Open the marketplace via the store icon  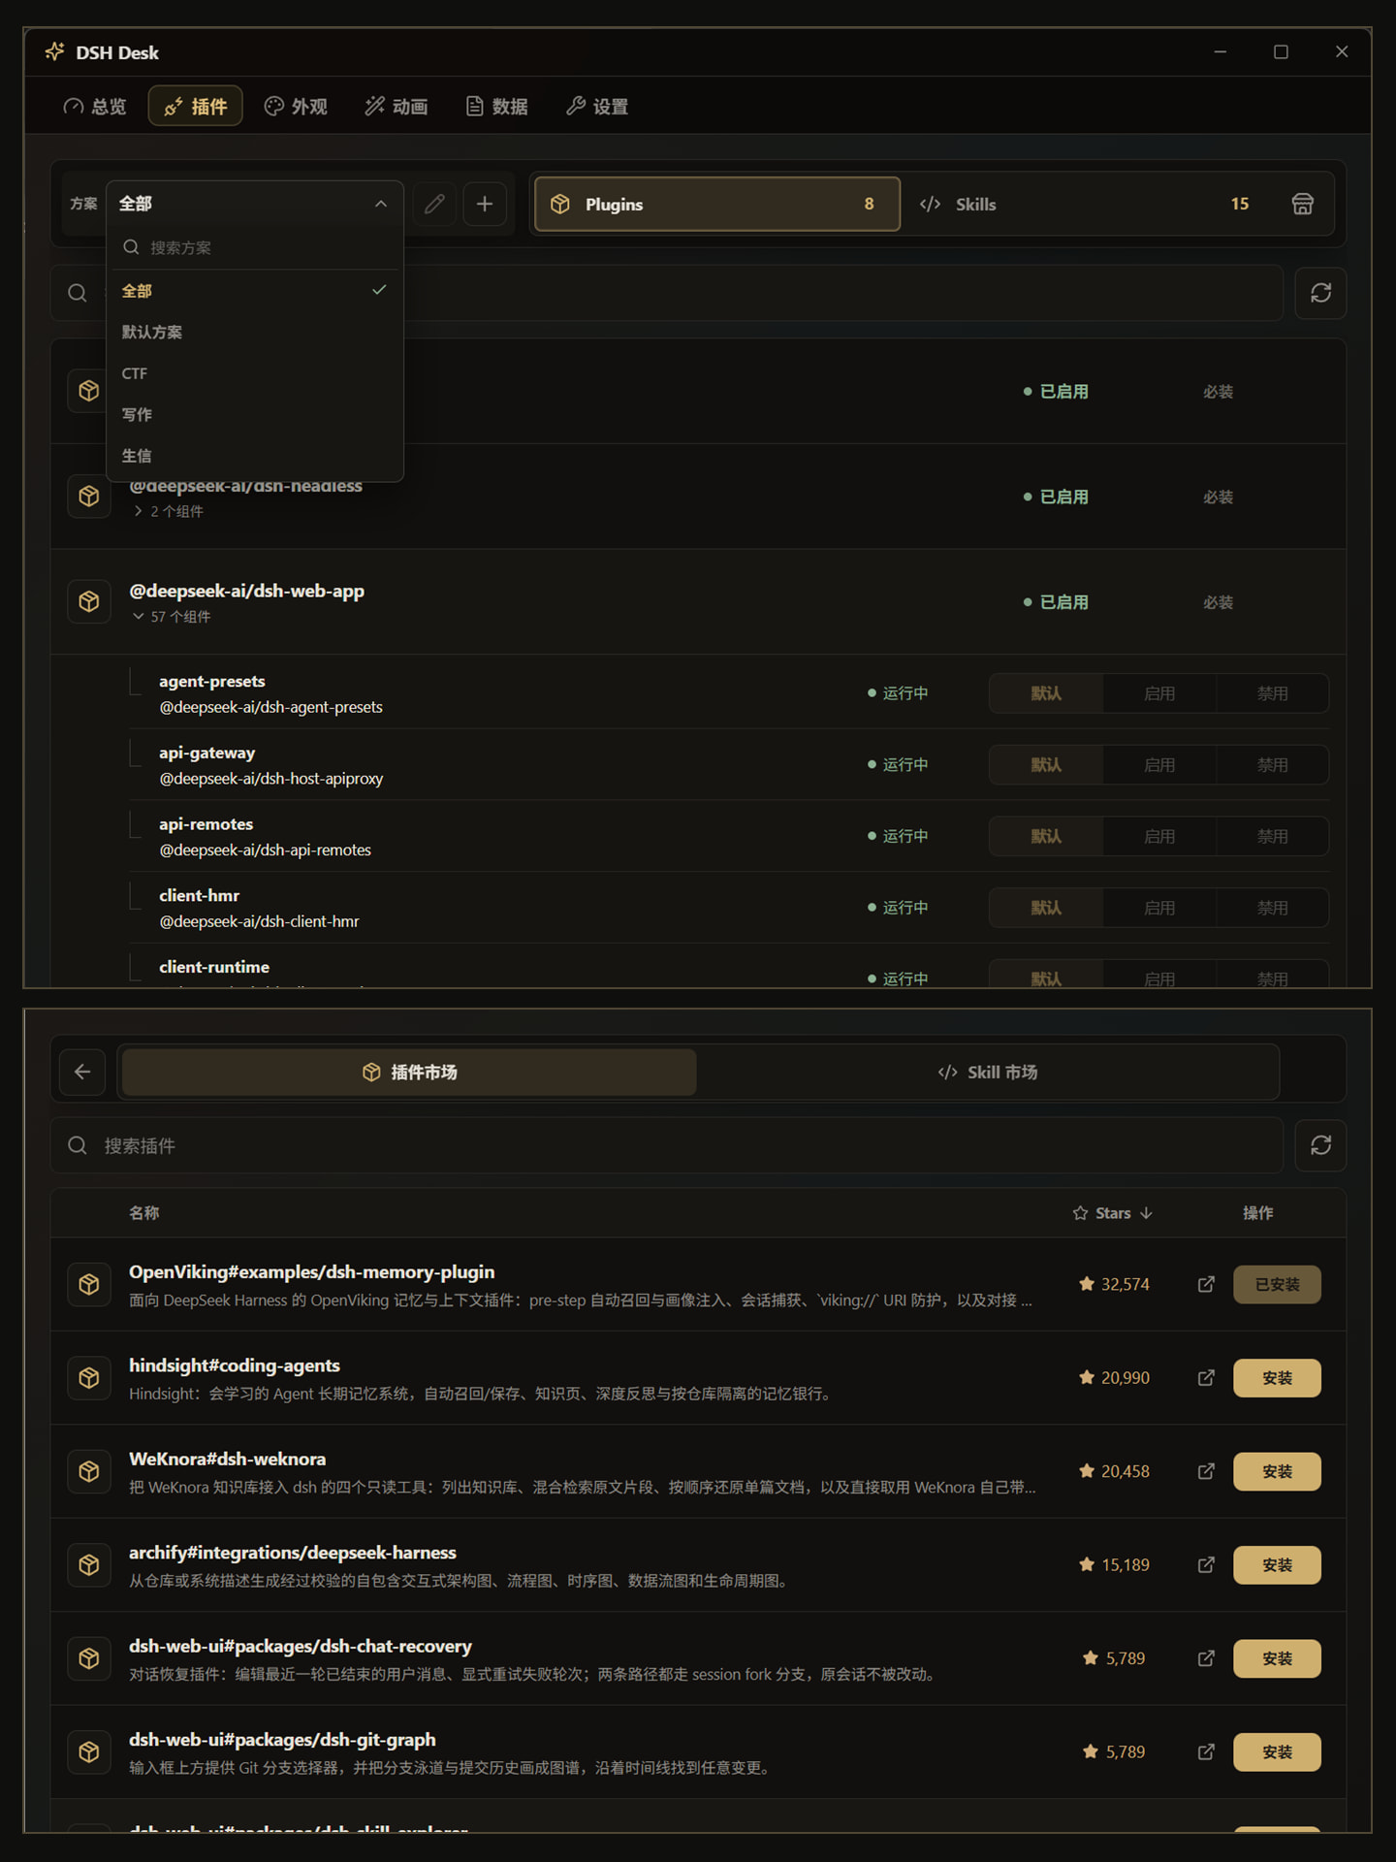(1302, 204)
